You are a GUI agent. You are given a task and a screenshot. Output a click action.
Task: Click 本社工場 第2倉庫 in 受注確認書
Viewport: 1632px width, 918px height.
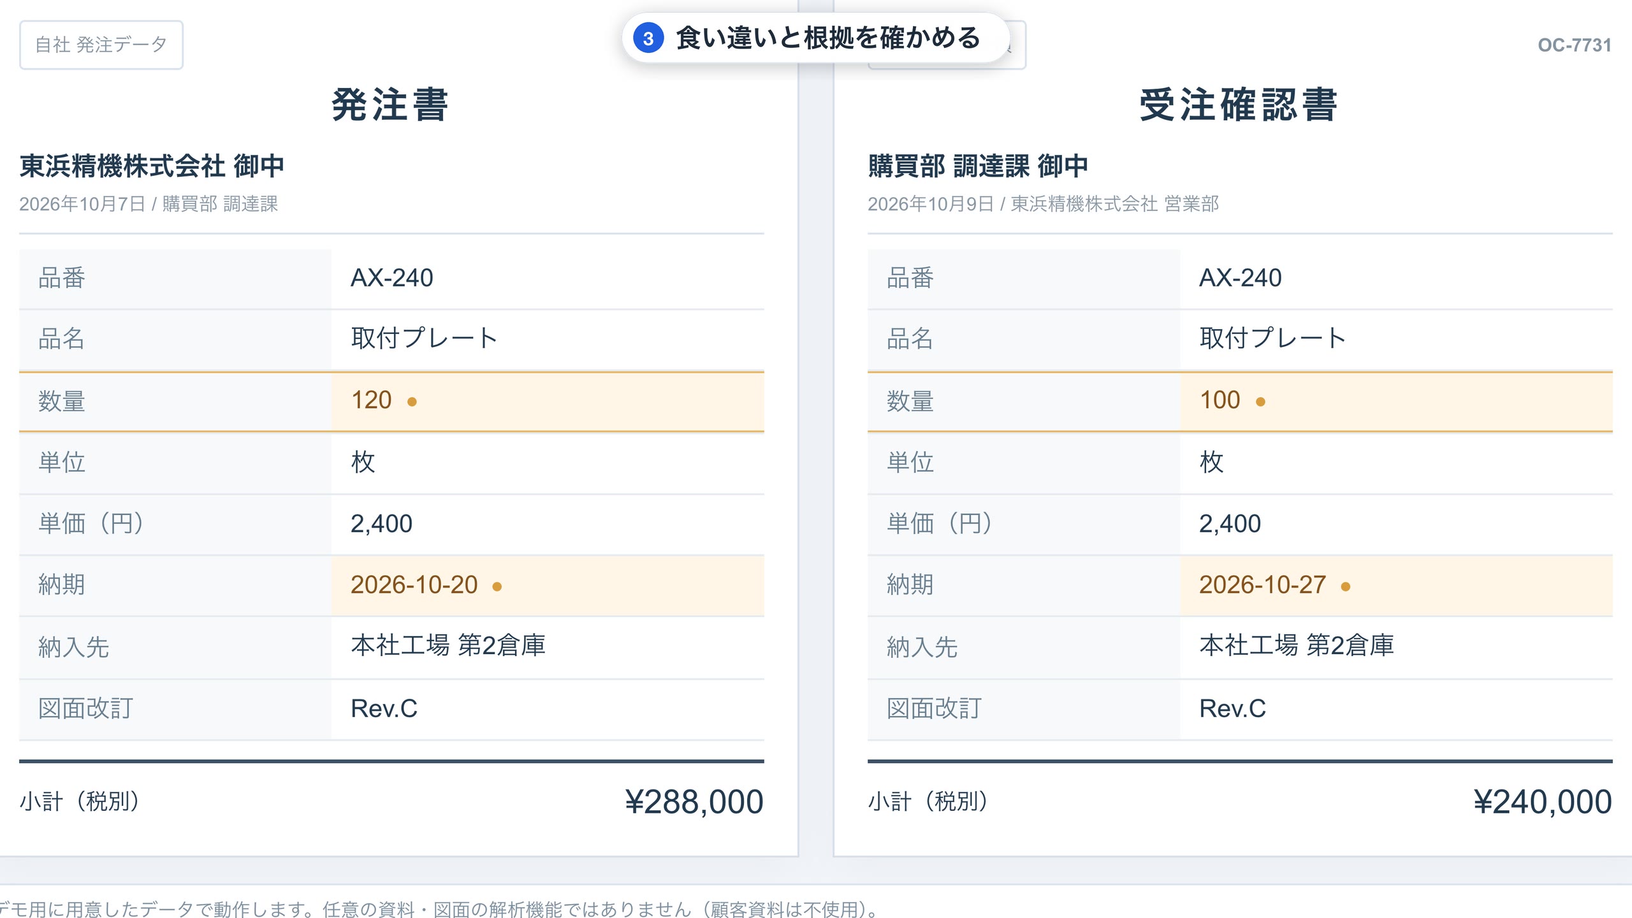click(x=1297, y=645)
